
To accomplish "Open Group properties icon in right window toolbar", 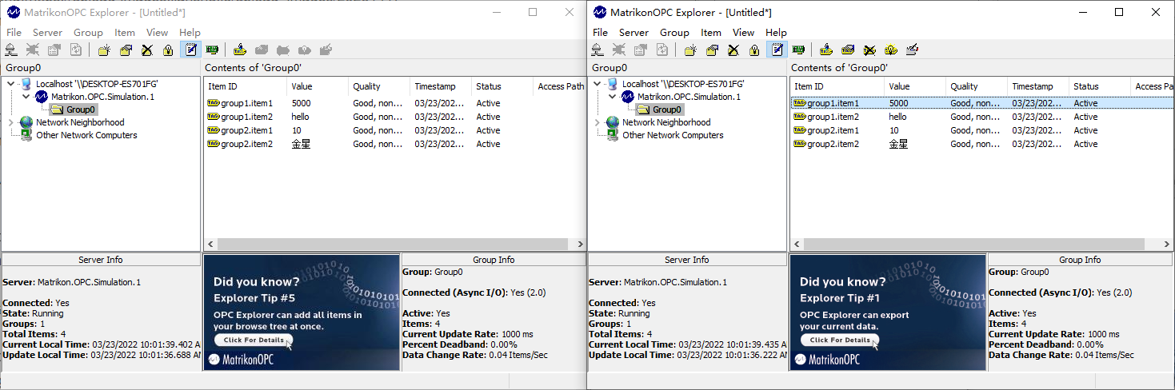I will click(x=713, y=50).
